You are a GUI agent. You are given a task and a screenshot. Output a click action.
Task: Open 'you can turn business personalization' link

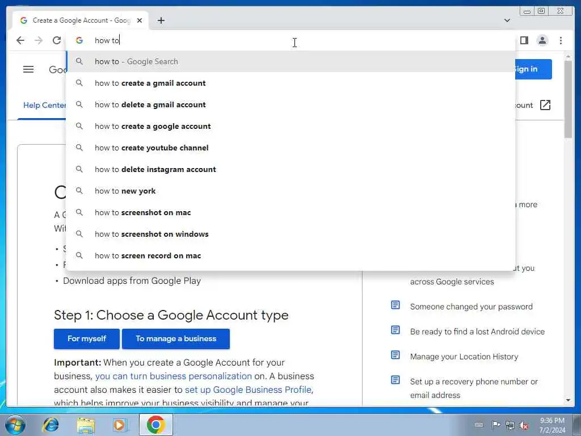174,376
